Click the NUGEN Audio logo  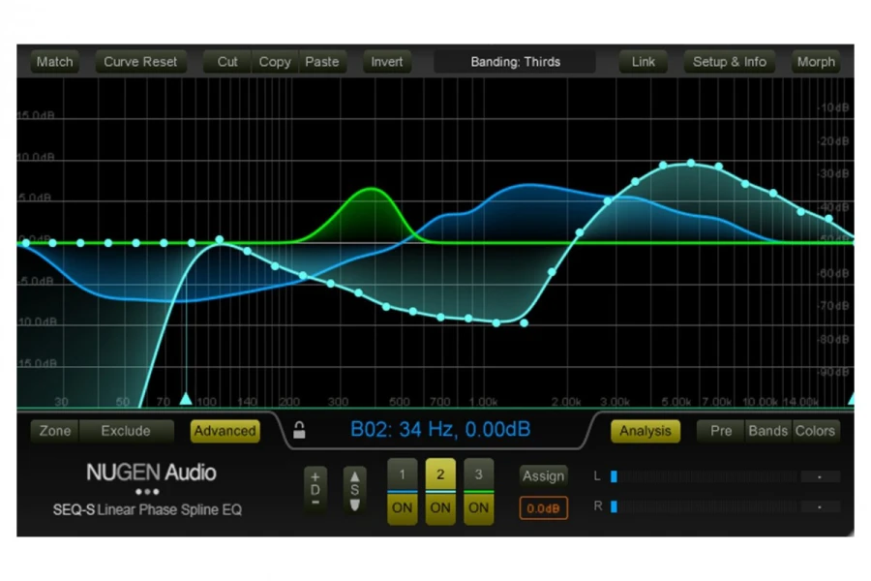(x=151, y=473)
